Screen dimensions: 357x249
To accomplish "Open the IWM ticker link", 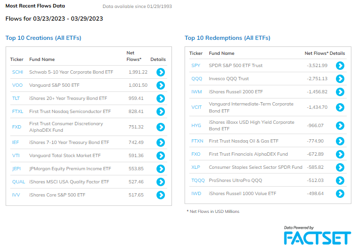I will (x=196, y=92).
